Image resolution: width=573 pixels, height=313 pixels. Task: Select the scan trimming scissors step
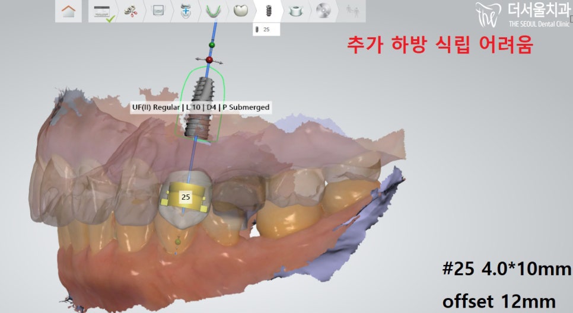click(x=130, y=11)
